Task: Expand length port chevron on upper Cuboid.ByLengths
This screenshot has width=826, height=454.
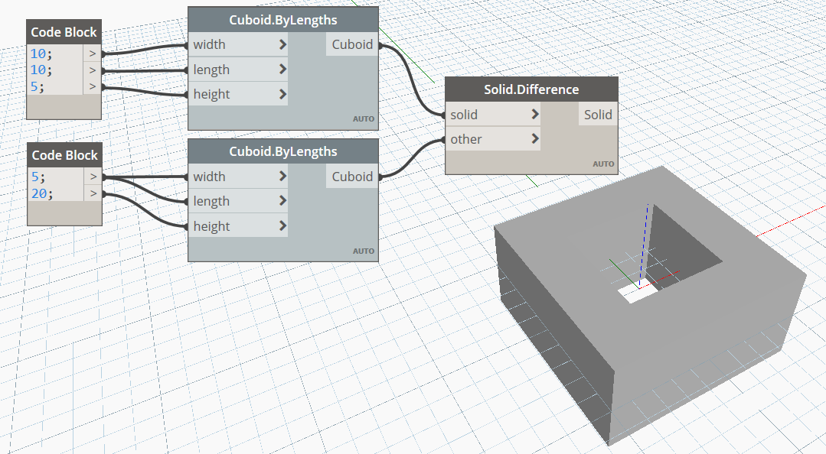Action: pyautogui.click(x=283, y=70)
